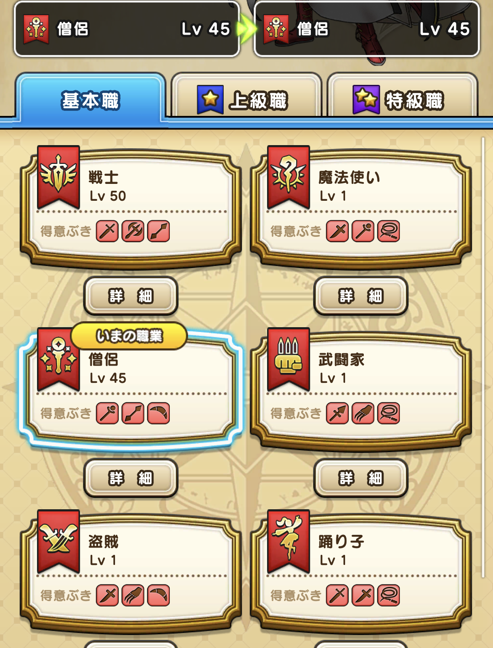Tap the whip weapon icon under 魔法使い
This screenshot has height=648, width=493.
click(389, 231)
